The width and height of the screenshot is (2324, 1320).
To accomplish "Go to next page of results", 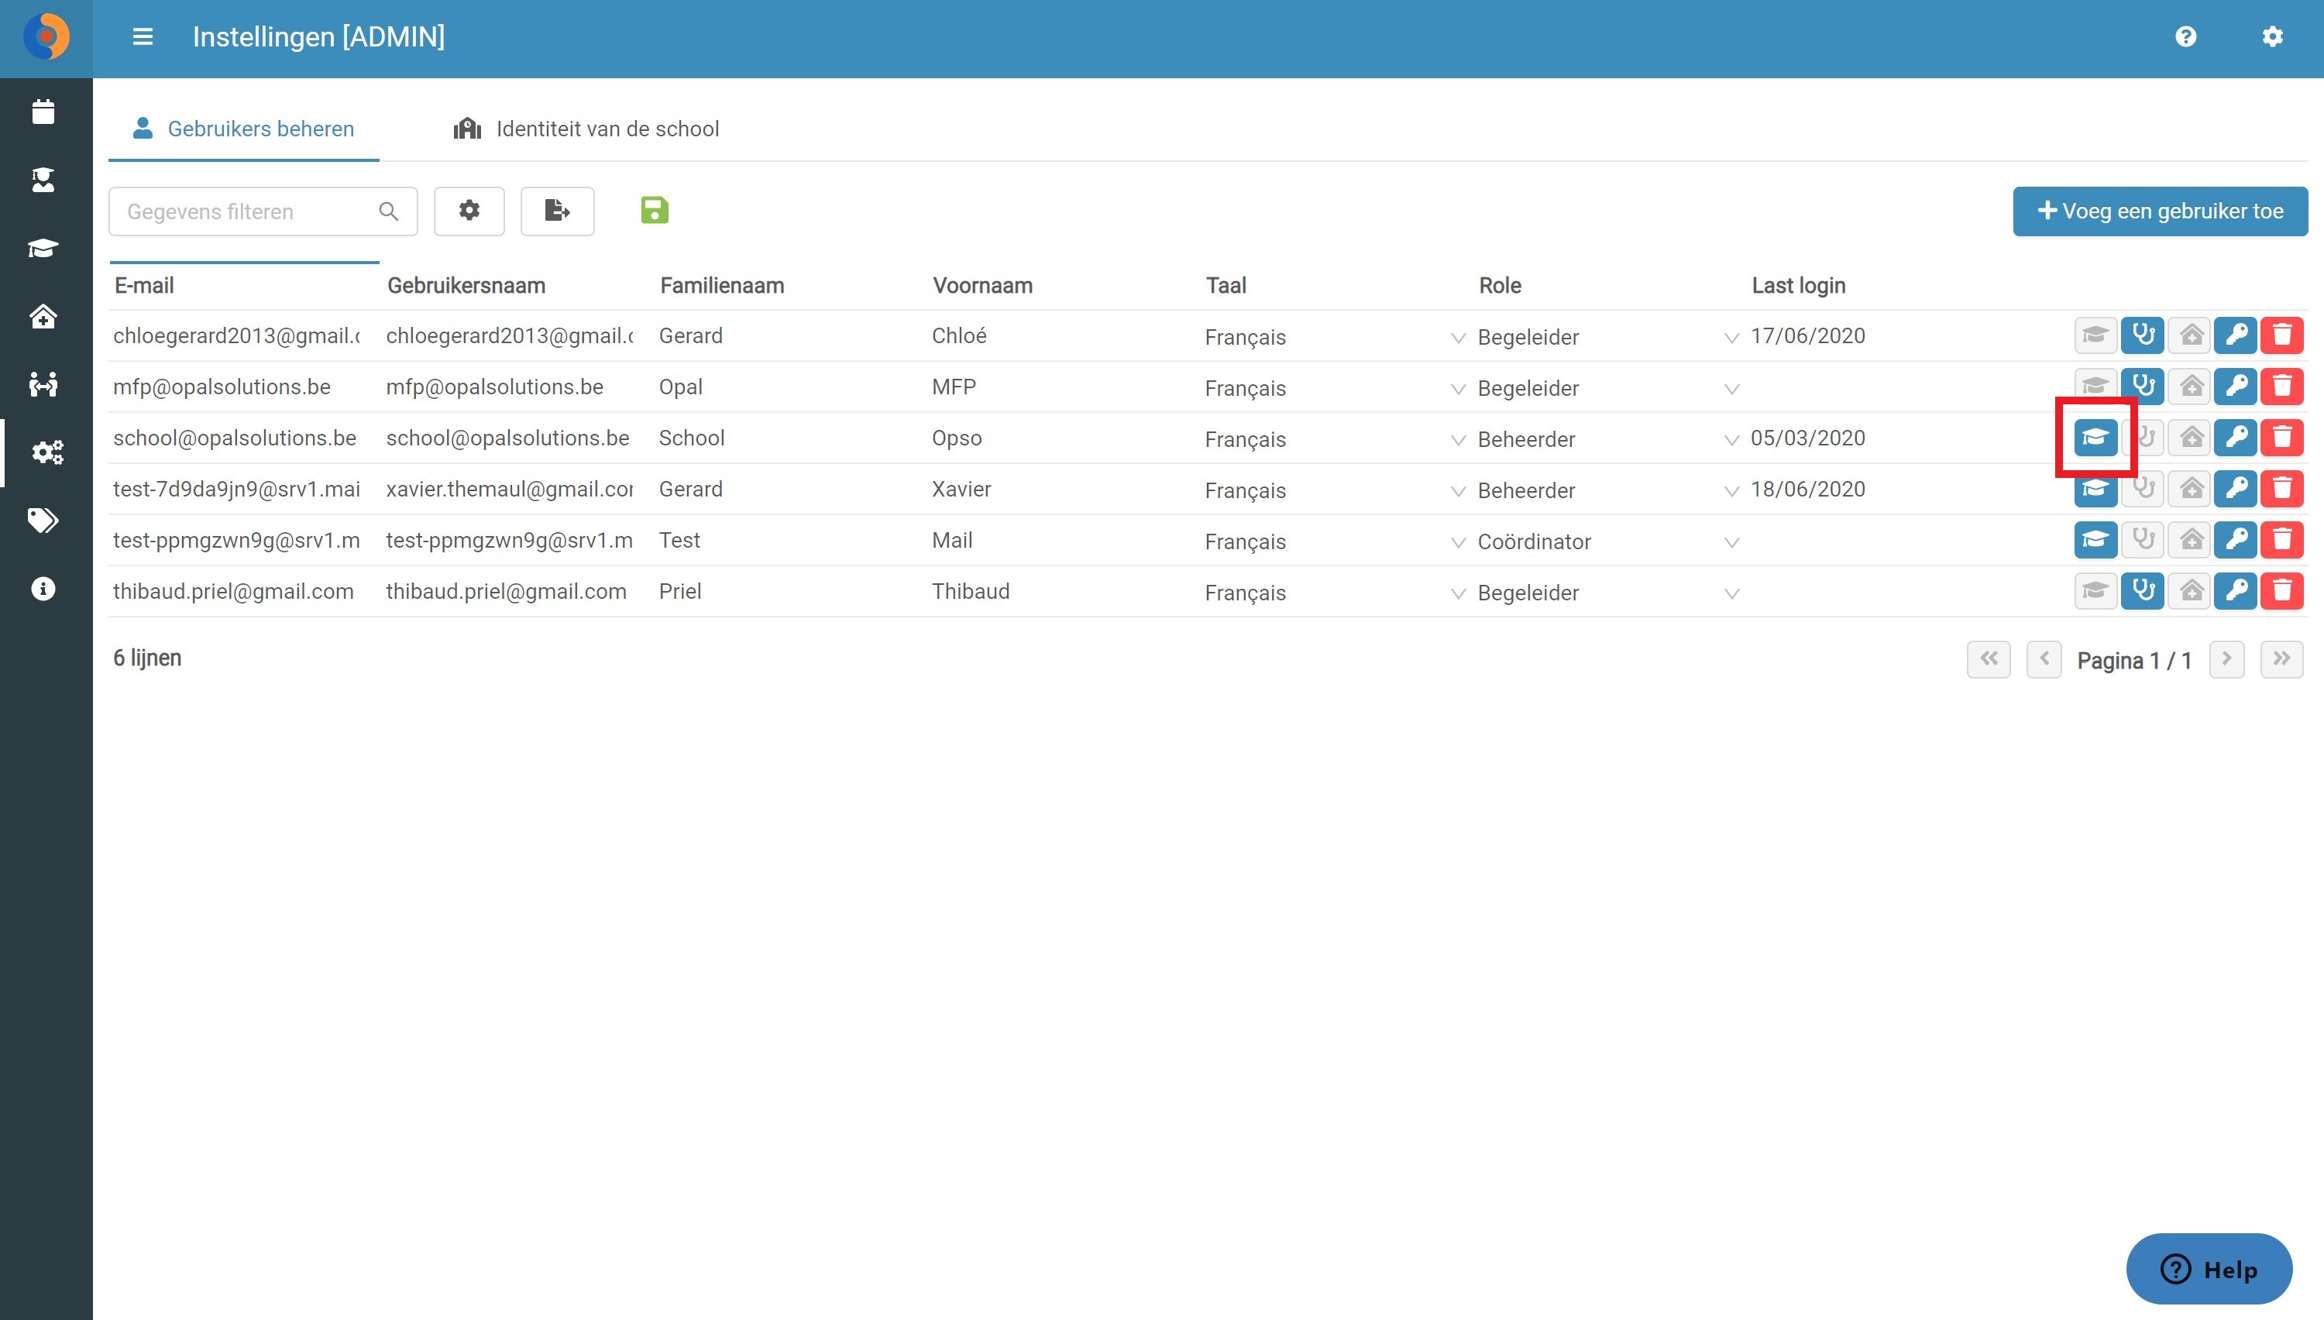I will [x=2226, y=659].
